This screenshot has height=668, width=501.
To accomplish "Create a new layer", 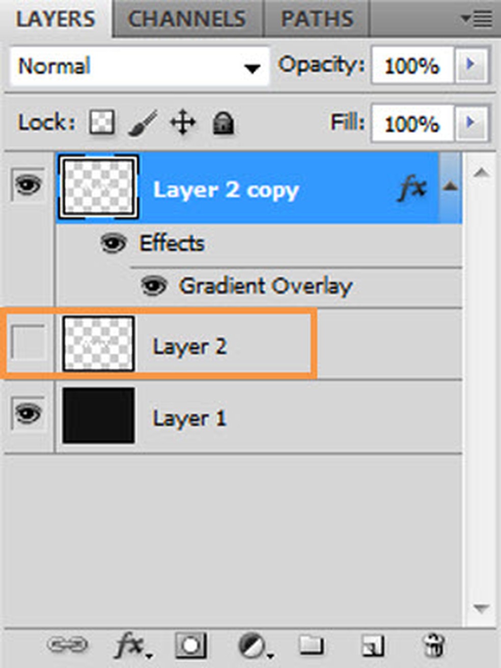I will pyautogui.click(x=373, y=646).
